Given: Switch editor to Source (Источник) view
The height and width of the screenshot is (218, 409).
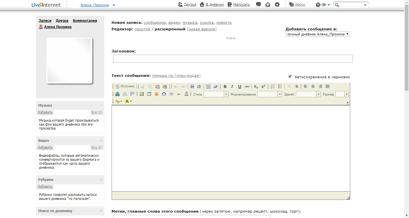Looking at the screenshot, I should coord(125,86).
